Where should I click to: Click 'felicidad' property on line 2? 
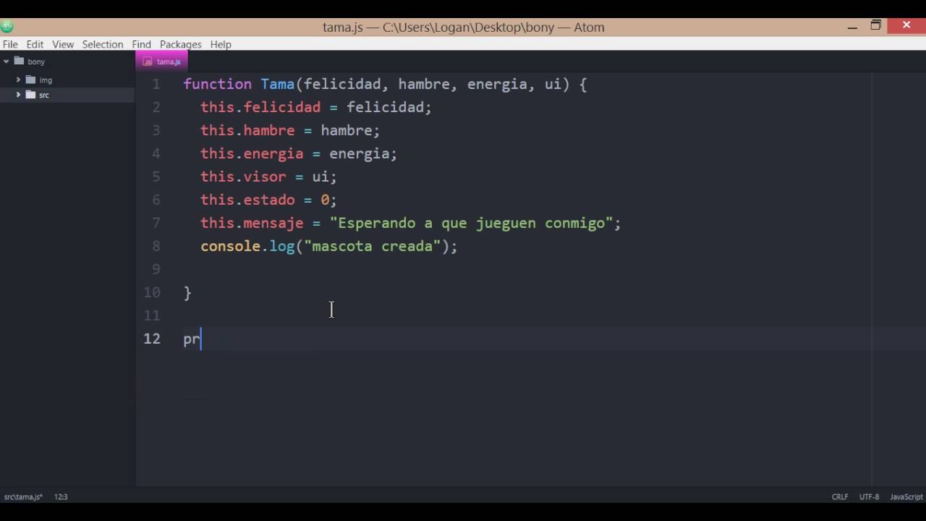(x=281, y=107)
